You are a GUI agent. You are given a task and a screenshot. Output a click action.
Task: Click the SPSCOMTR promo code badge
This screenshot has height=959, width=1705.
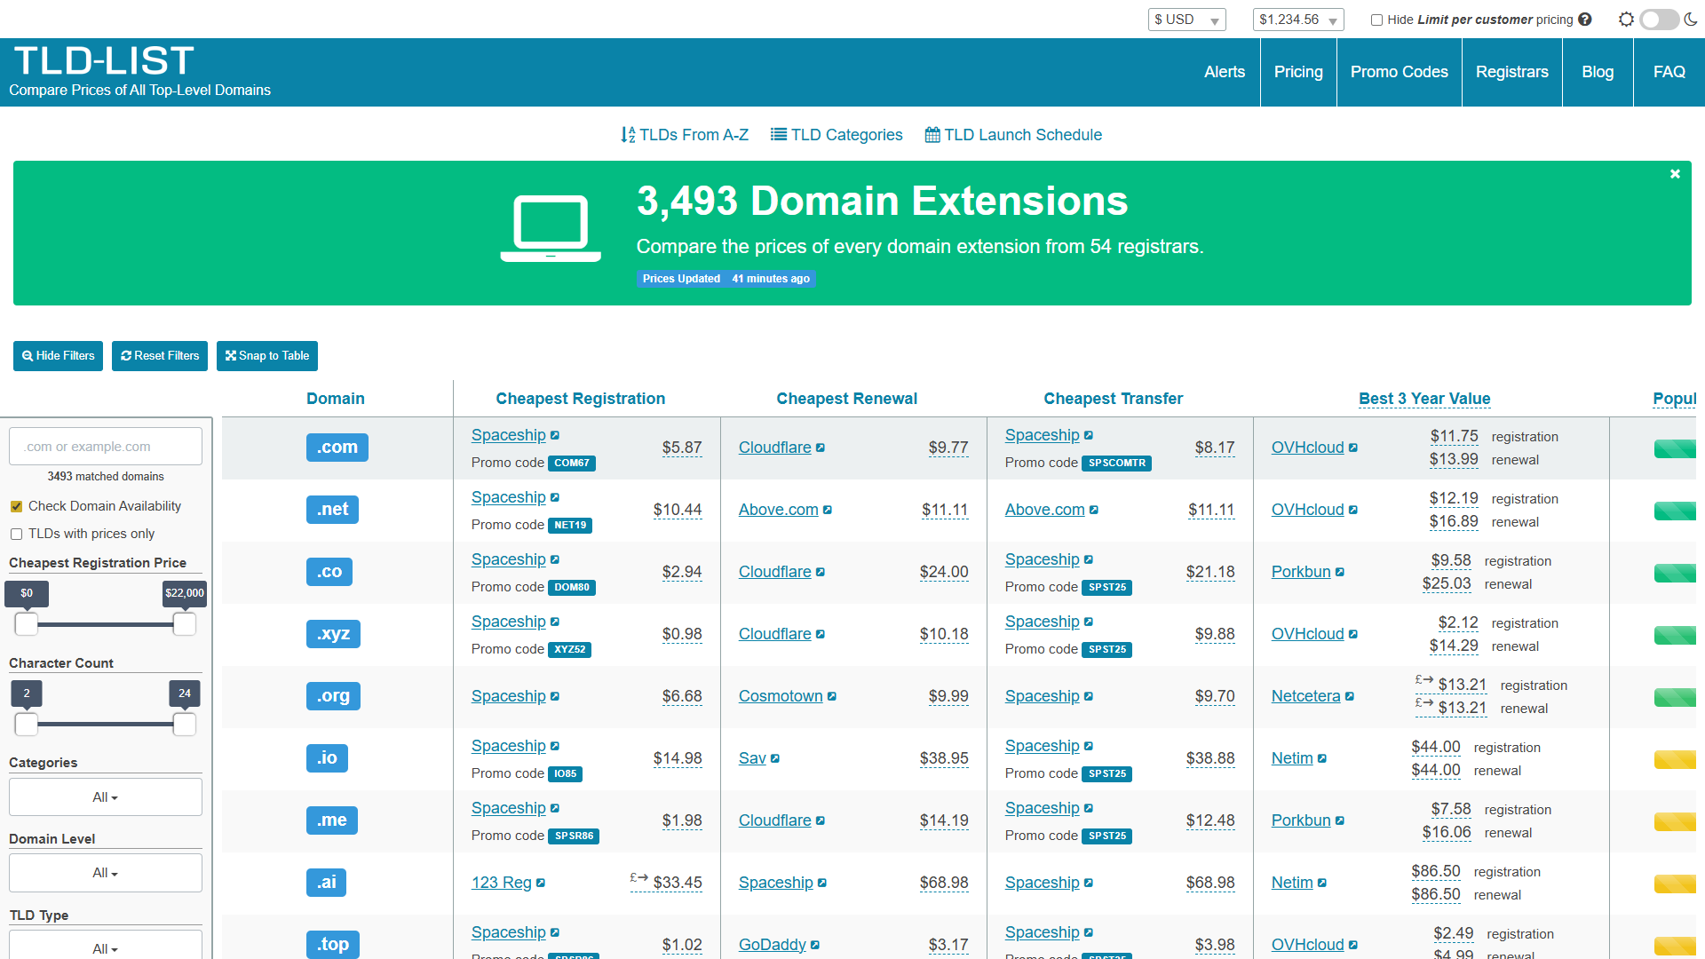(1117, 463)
